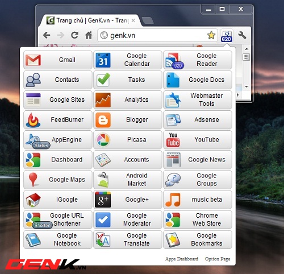Open Gmail from the shortcuts grid
The width and height of the screenshot is (284, 274).
58,60
